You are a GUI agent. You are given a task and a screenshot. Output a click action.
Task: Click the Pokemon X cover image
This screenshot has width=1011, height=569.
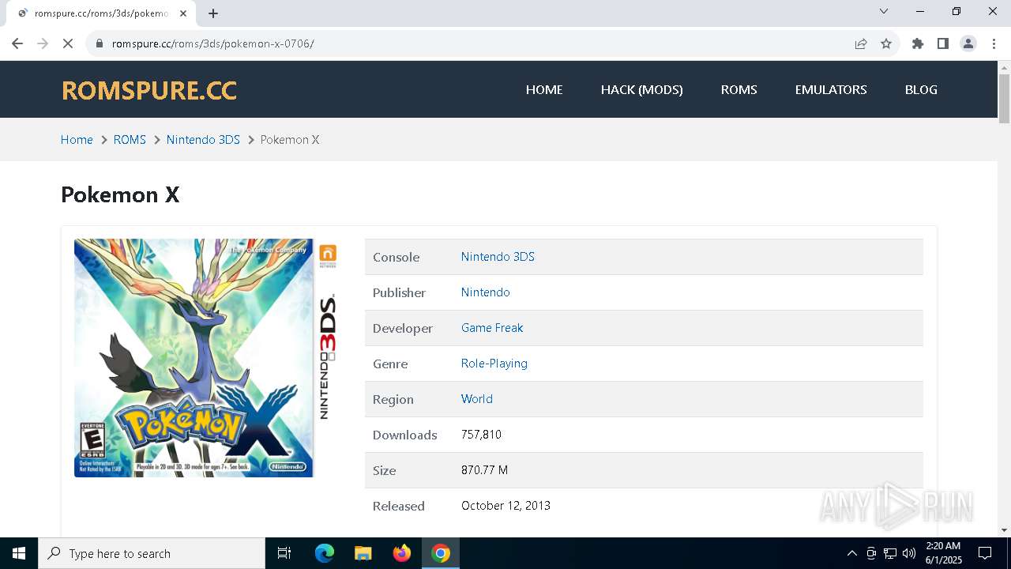coord(205,358)
